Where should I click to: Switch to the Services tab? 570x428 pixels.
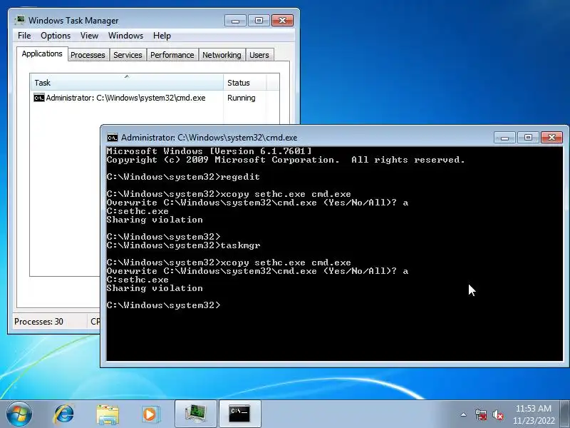[128, 55]
